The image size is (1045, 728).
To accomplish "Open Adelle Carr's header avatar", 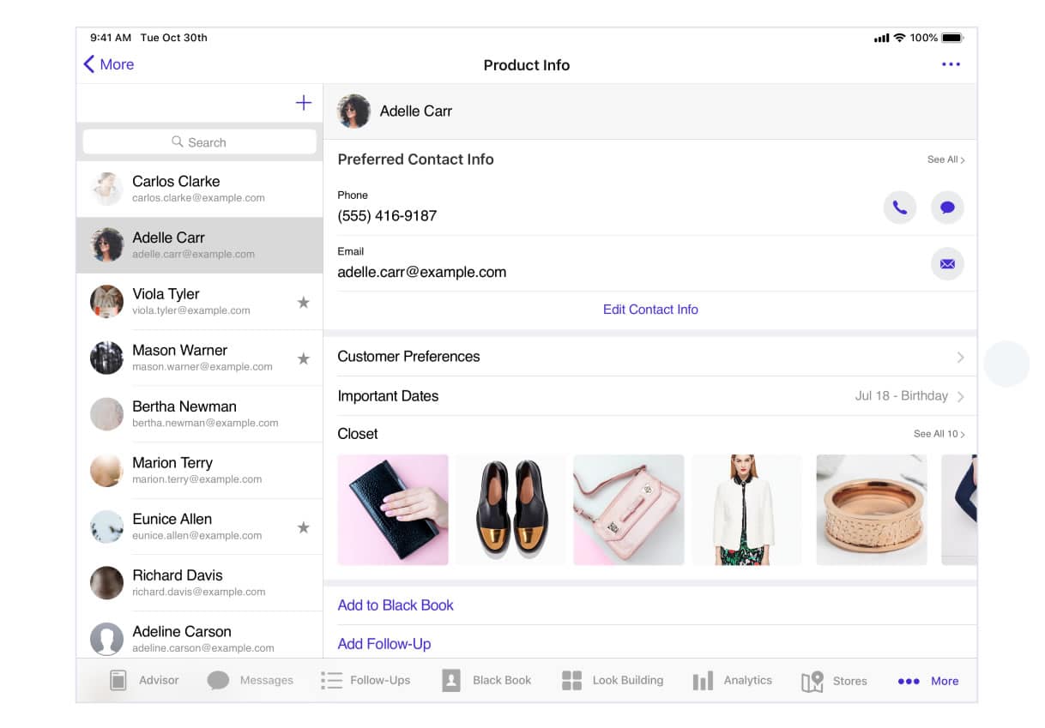I will (353, 111).
